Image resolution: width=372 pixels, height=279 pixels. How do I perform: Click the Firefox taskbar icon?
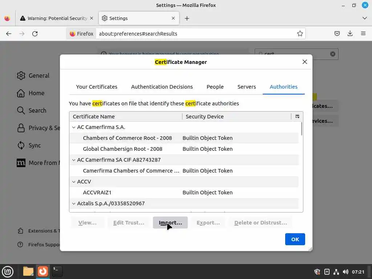(x=43, y=271)
